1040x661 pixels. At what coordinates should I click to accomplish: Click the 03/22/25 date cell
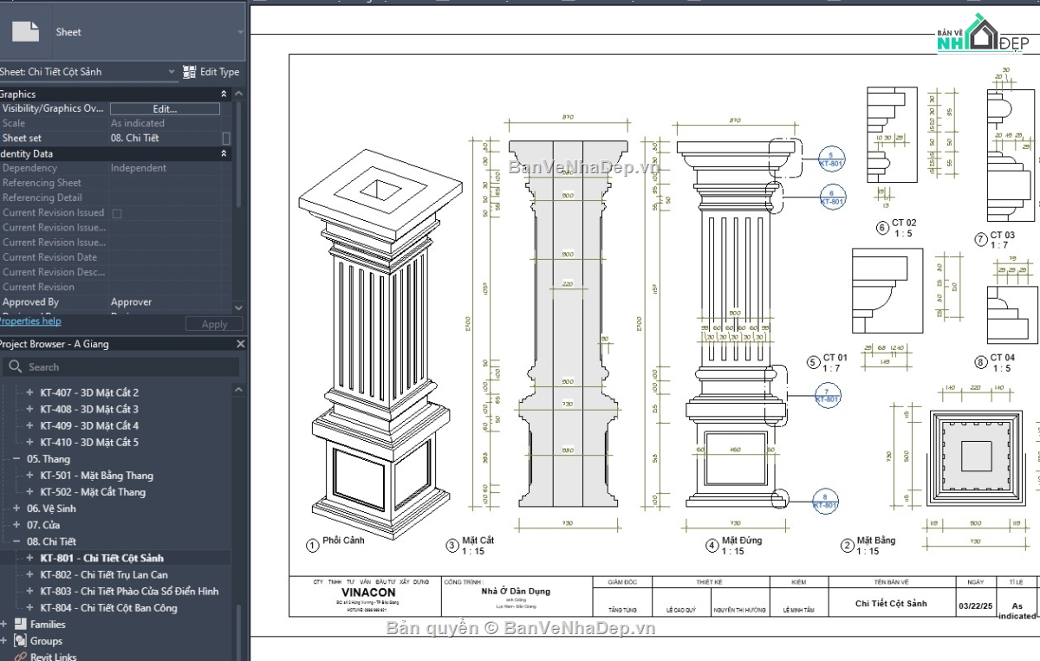[x=975, y=607]
